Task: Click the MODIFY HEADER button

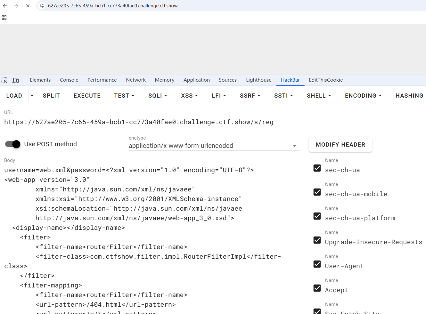Action: pos(340,145)
